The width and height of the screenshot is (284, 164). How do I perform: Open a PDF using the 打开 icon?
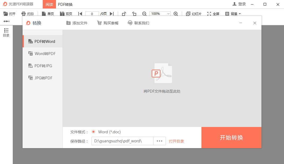pos(9,13)
